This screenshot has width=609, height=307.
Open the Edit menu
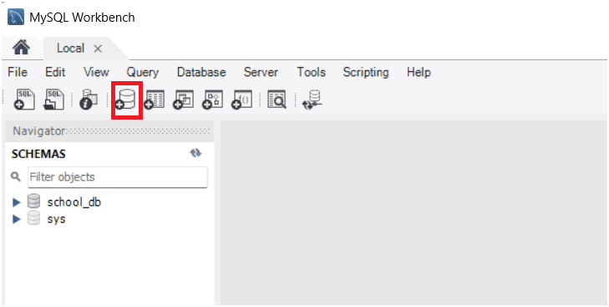point(55,73)
